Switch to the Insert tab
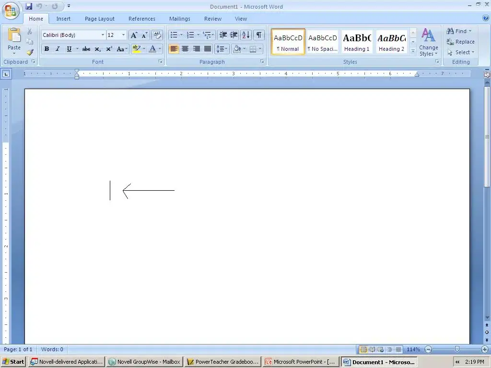Viewport: 491px width, 368px height. click(x=63, y=19)
